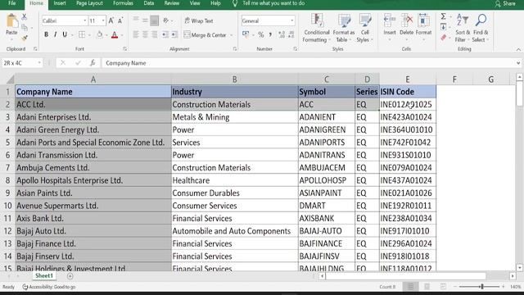Align text right icon
Image resolution: width=524 pixels, height=295 pixels.
(155, 34)
